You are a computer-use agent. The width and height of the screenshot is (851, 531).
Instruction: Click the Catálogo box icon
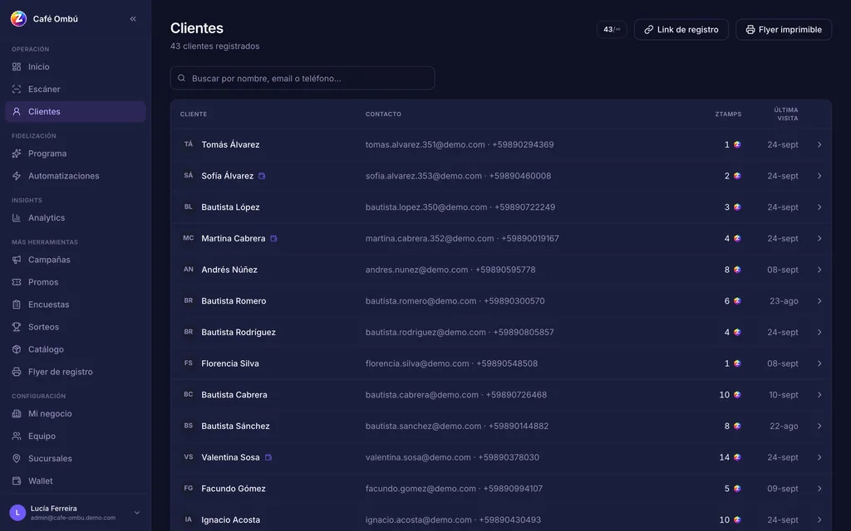coord(17,349)
